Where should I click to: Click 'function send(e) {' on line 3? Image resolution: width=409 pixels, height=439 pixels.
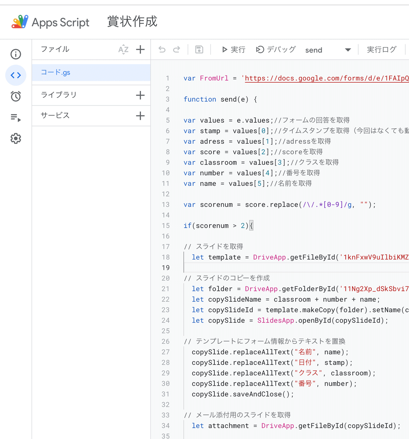[x=220, y=99]
